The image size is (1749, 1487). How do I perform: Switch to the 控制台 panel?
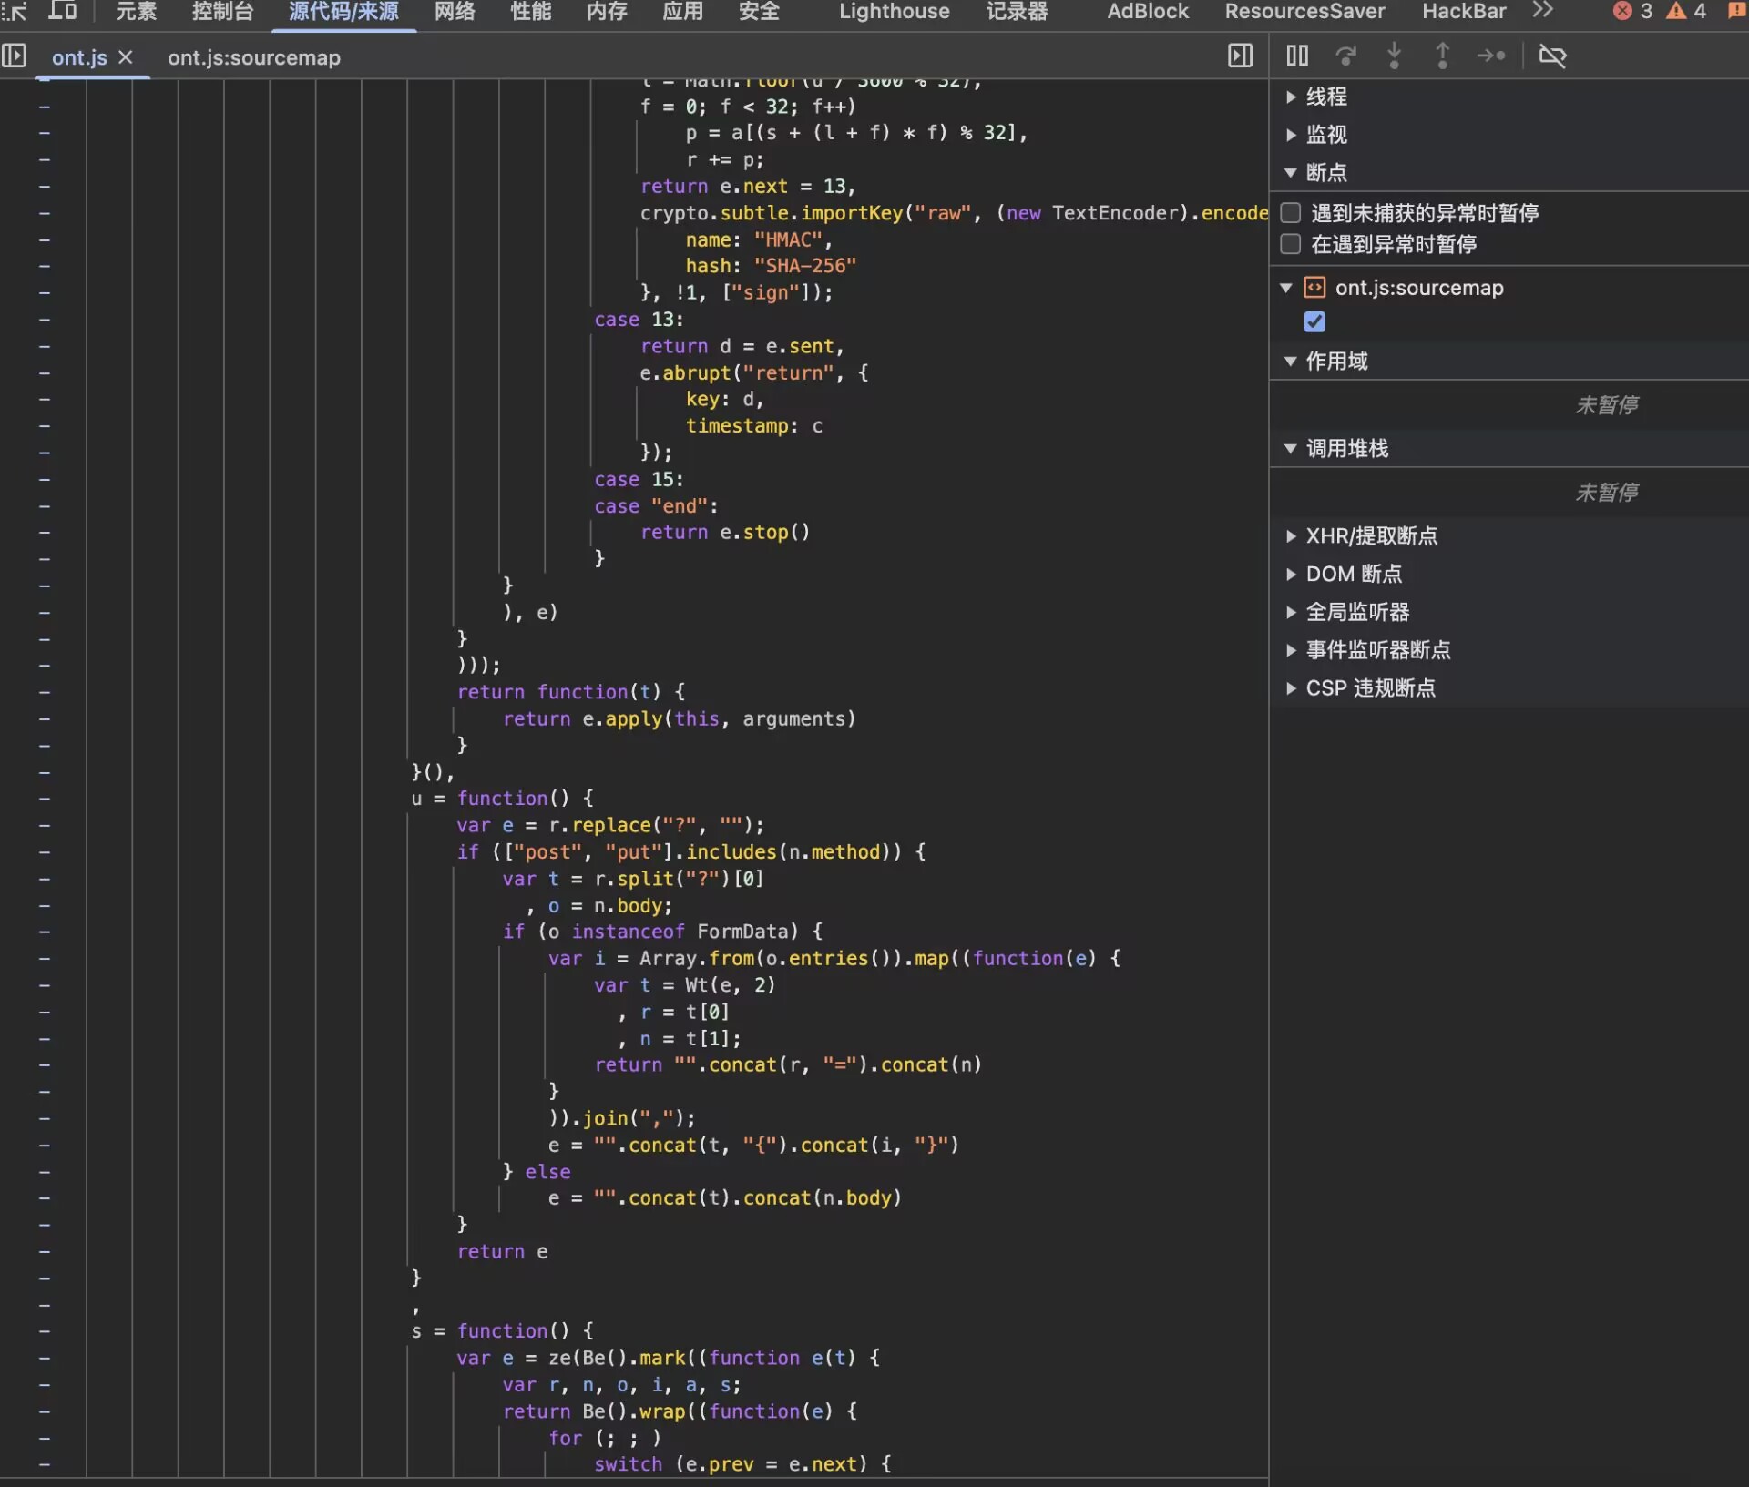pyautogui.click(x=222, y=11)
